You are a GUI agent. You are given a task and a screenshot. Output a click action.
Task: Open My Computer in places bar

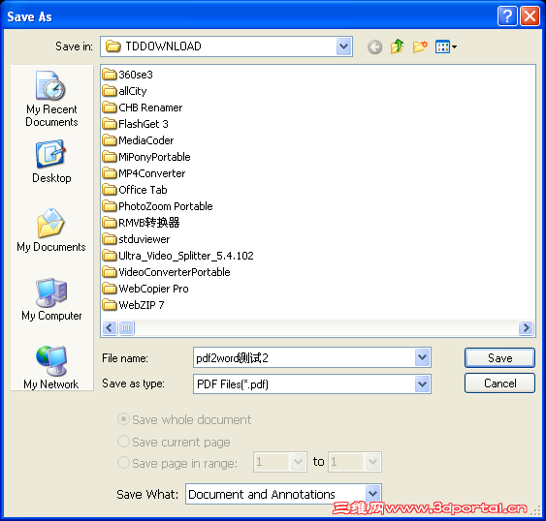(51, 299)
